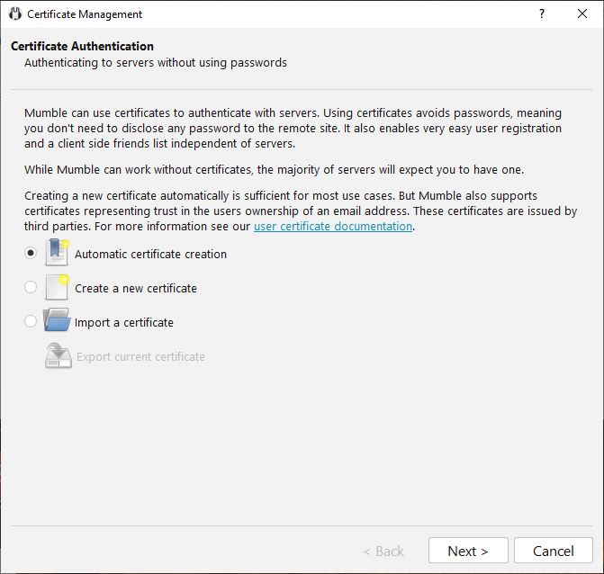The width and height of the screenshot is (604, 574).
Task: Click the Automatic certificate creation label
Action: pos(150,255)
